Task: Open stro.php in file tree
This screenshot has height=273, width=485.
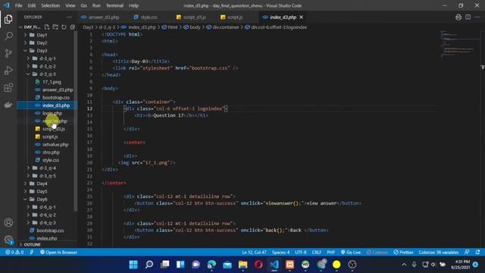Action: (x=51, y=152)
